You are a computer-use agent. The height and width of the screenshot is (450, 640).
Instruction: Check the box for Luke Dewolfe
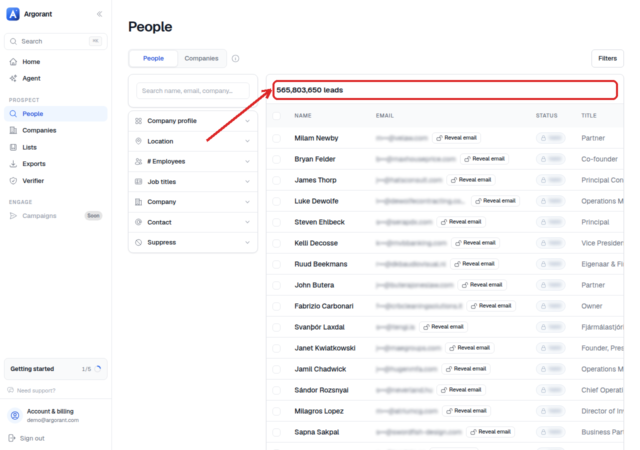pos(276,201)
